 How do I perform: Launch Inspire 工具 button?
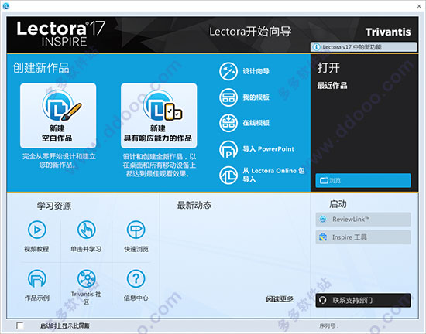pos(363,237)
